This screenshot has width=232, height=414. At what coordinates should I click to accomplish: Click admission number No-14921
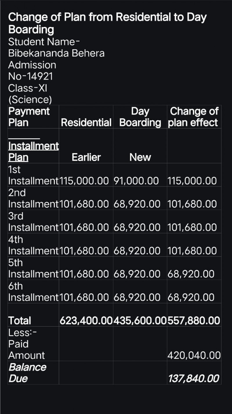click(x=30, y=77)
